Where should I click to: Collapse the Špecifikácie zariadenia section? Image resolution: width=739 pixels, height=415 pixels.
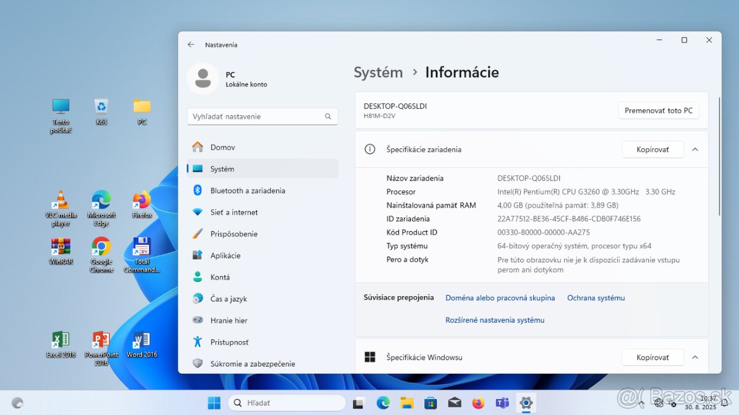(x=695, y=150)
